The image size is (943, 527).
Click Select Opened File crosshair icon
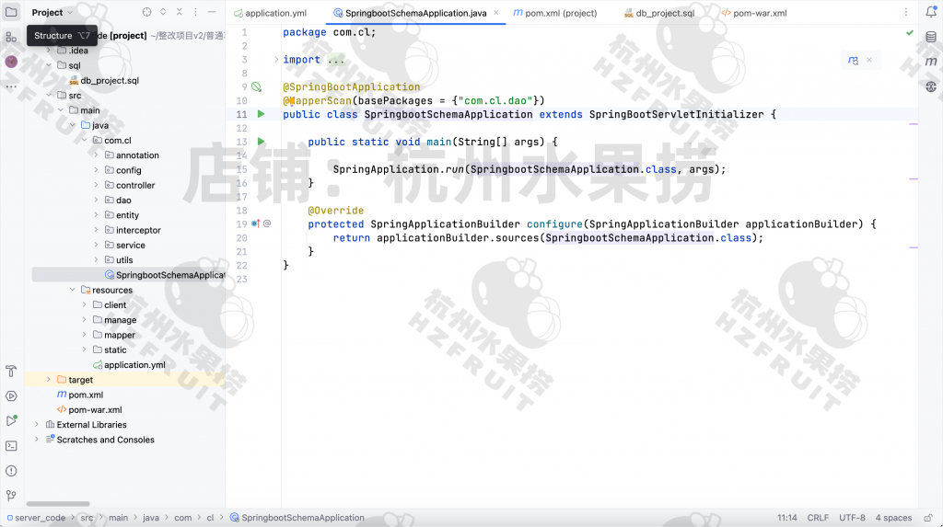click(146, 13)
